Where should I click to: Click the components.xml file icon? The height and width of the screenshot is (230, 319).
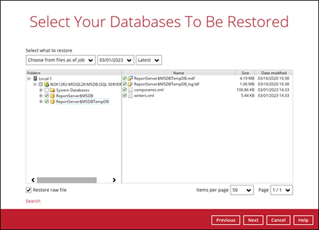click(x=130, y=90)
